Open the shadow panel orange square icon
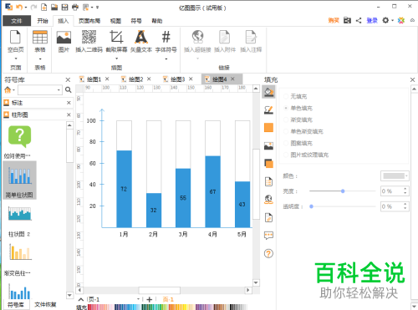This screenshot has height=310, width=418. [x=268, y=128]
